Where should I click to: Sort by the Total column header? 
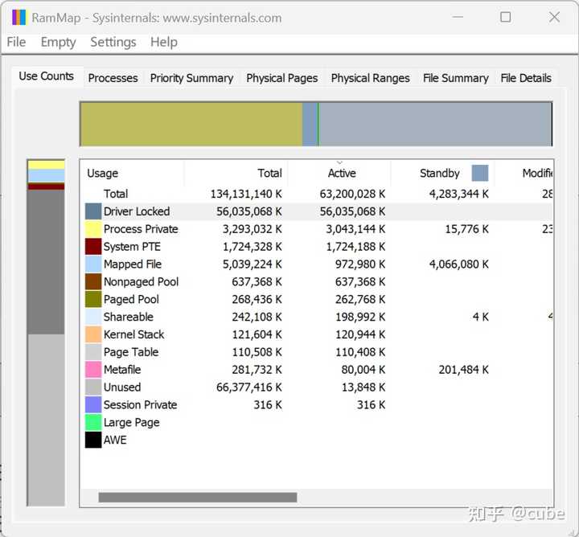click(x=236, y=173)
